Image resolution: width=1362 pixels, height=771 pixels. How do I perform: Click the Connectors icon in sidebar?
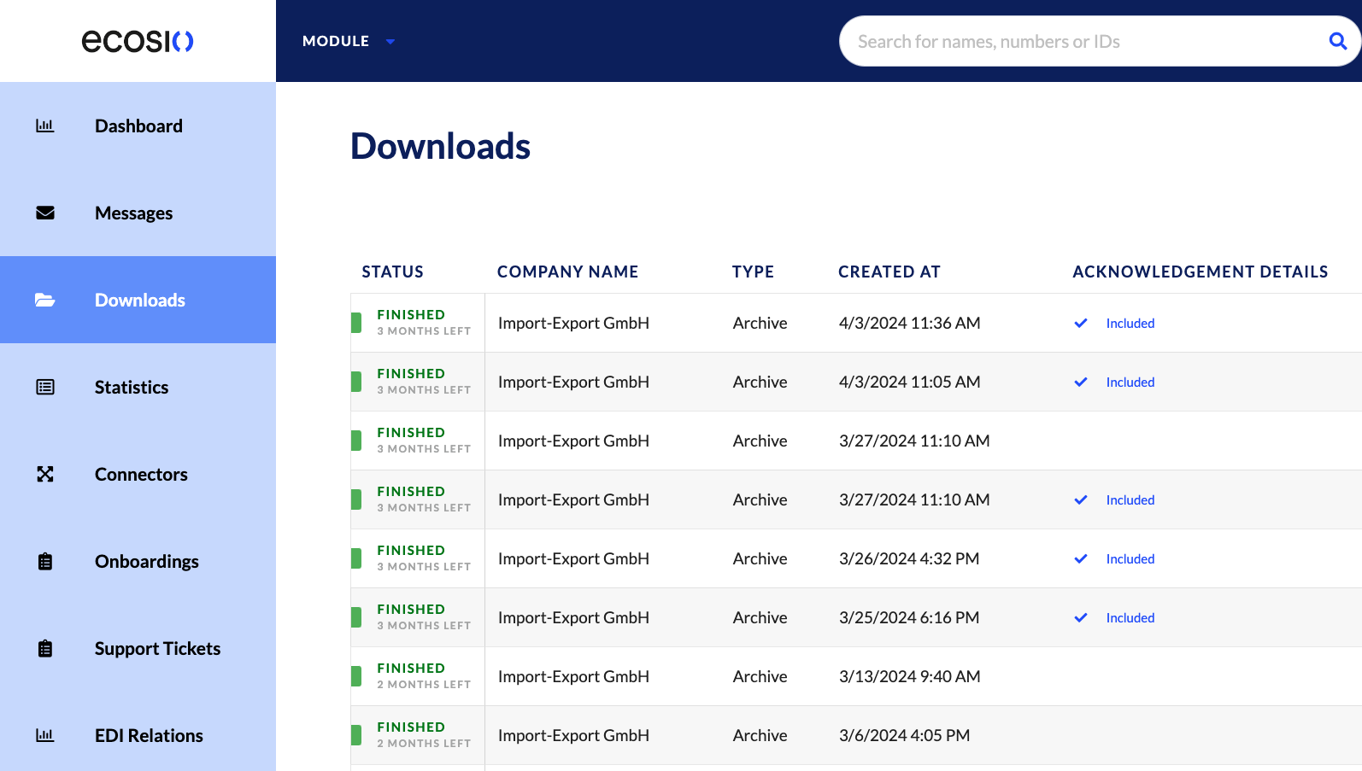[45, 474]
